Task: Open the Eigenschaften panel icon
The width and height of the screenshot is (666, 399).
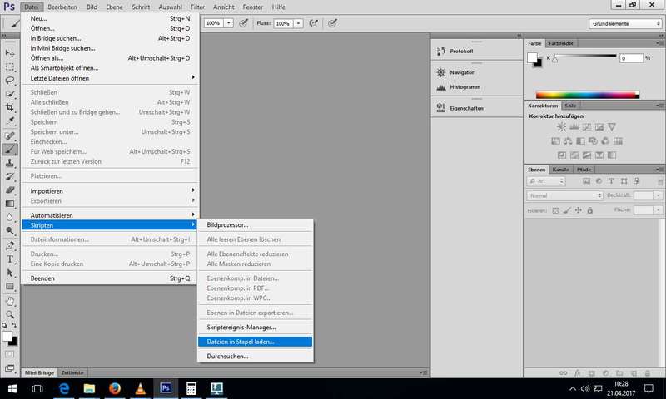Action: 441,108
